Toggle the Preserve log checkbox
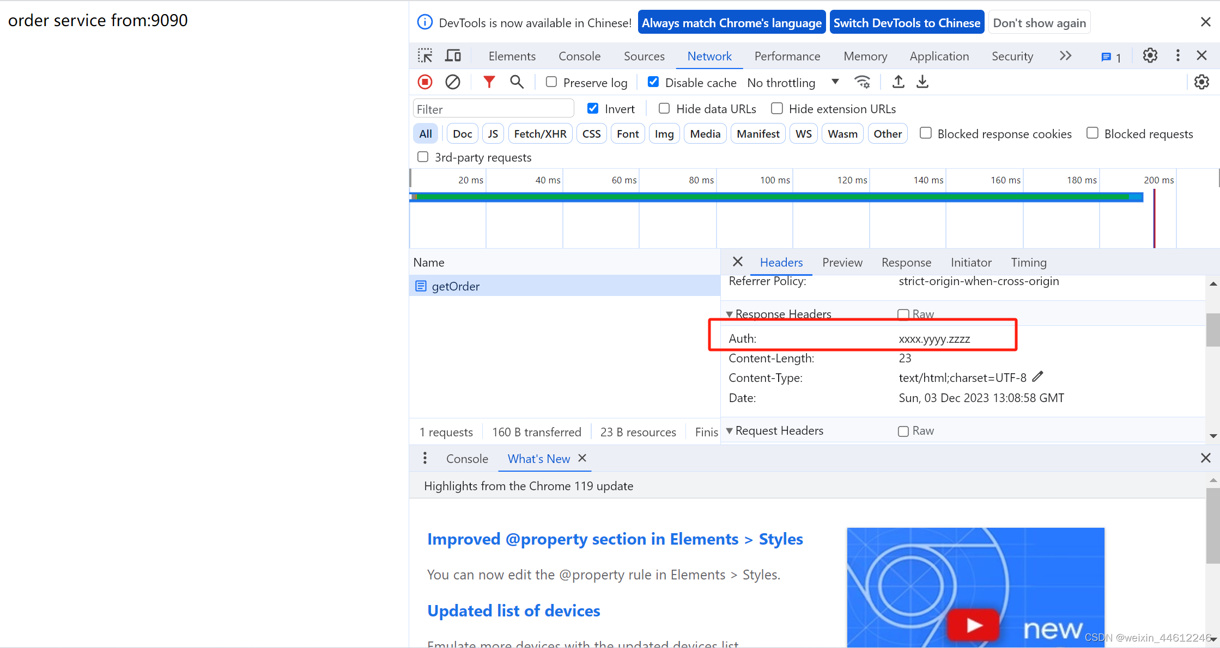 coord(550,82)
